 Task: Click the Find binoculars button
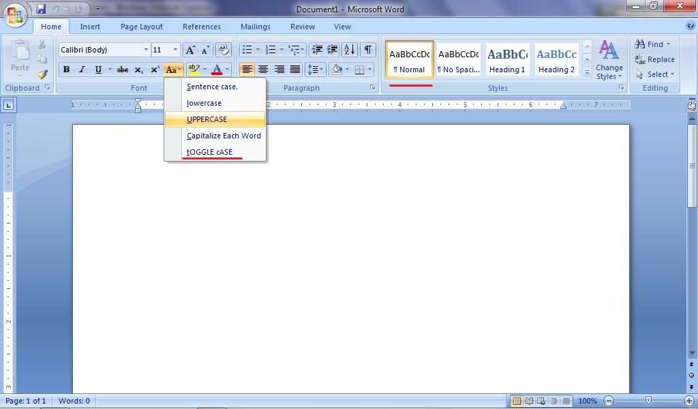pos(652,44)
